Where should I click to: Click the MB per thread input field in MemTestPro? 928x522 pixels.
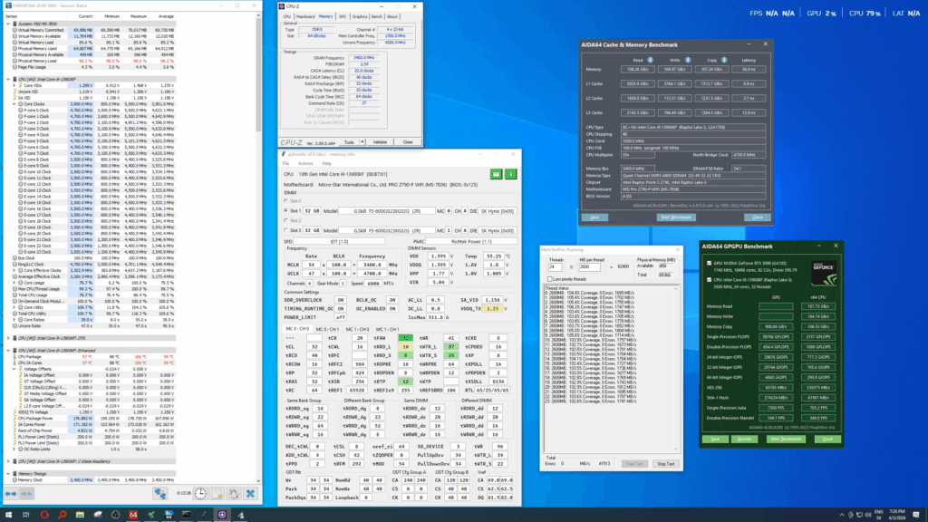(x=590, y=266)
